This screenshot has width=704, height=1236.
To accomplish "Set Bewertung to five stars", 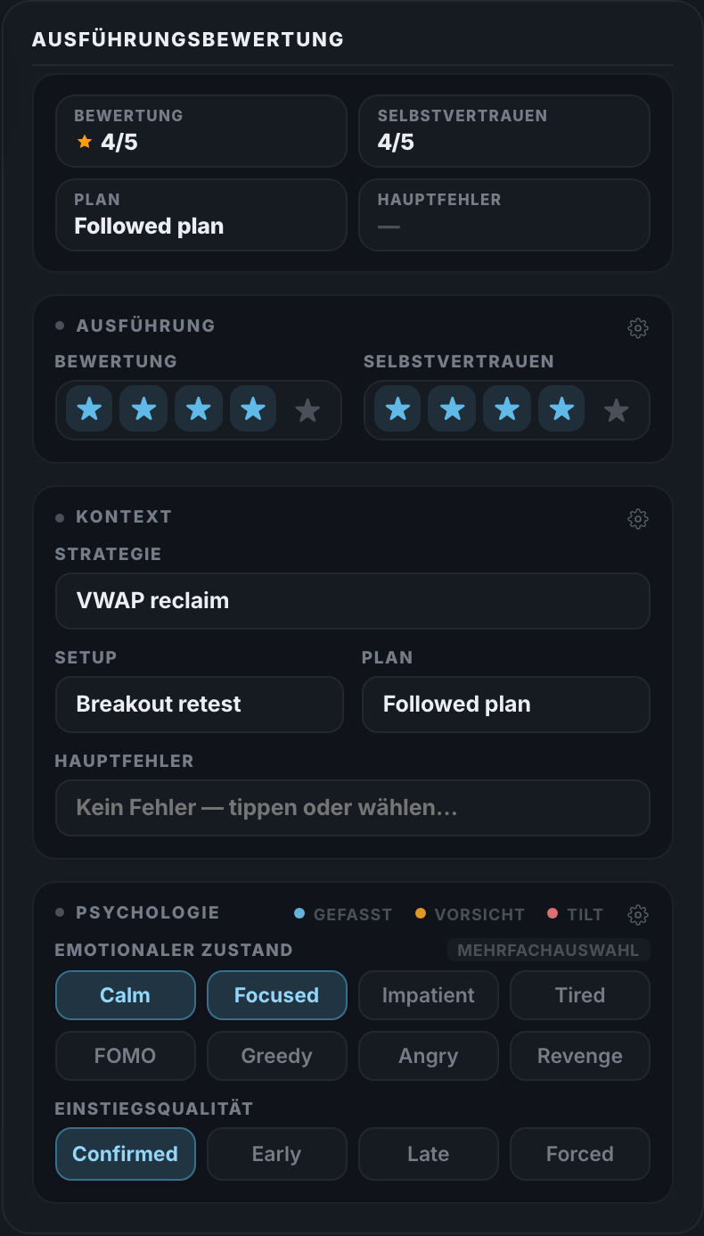I will pyautogui.click(x=307, y=410).
